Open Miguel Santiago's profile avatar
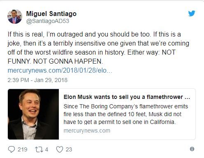 coord(15,16)
